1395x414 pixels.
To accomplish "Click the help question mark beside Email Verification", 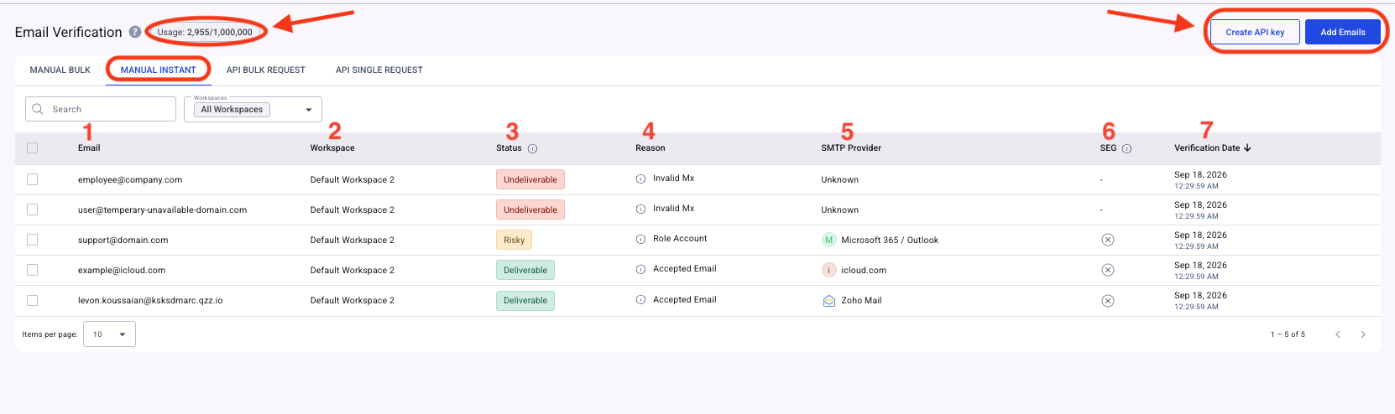I will (135, 32).
